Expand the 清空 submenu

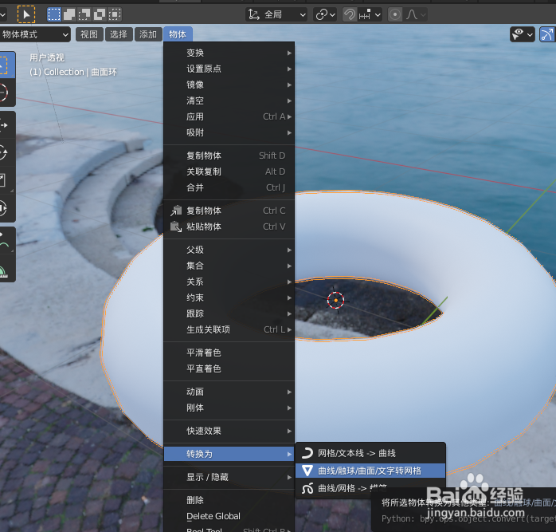point(229,100)
